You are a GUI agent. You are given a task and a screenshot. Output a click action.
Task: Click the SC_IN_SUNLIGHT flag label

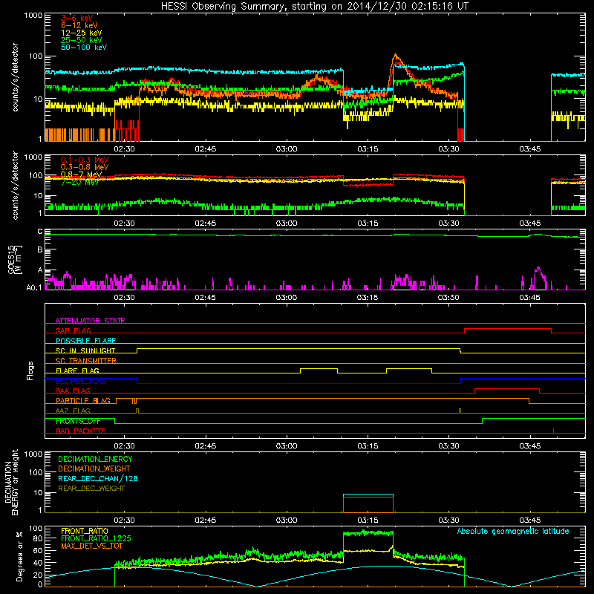tap(85, 350)
